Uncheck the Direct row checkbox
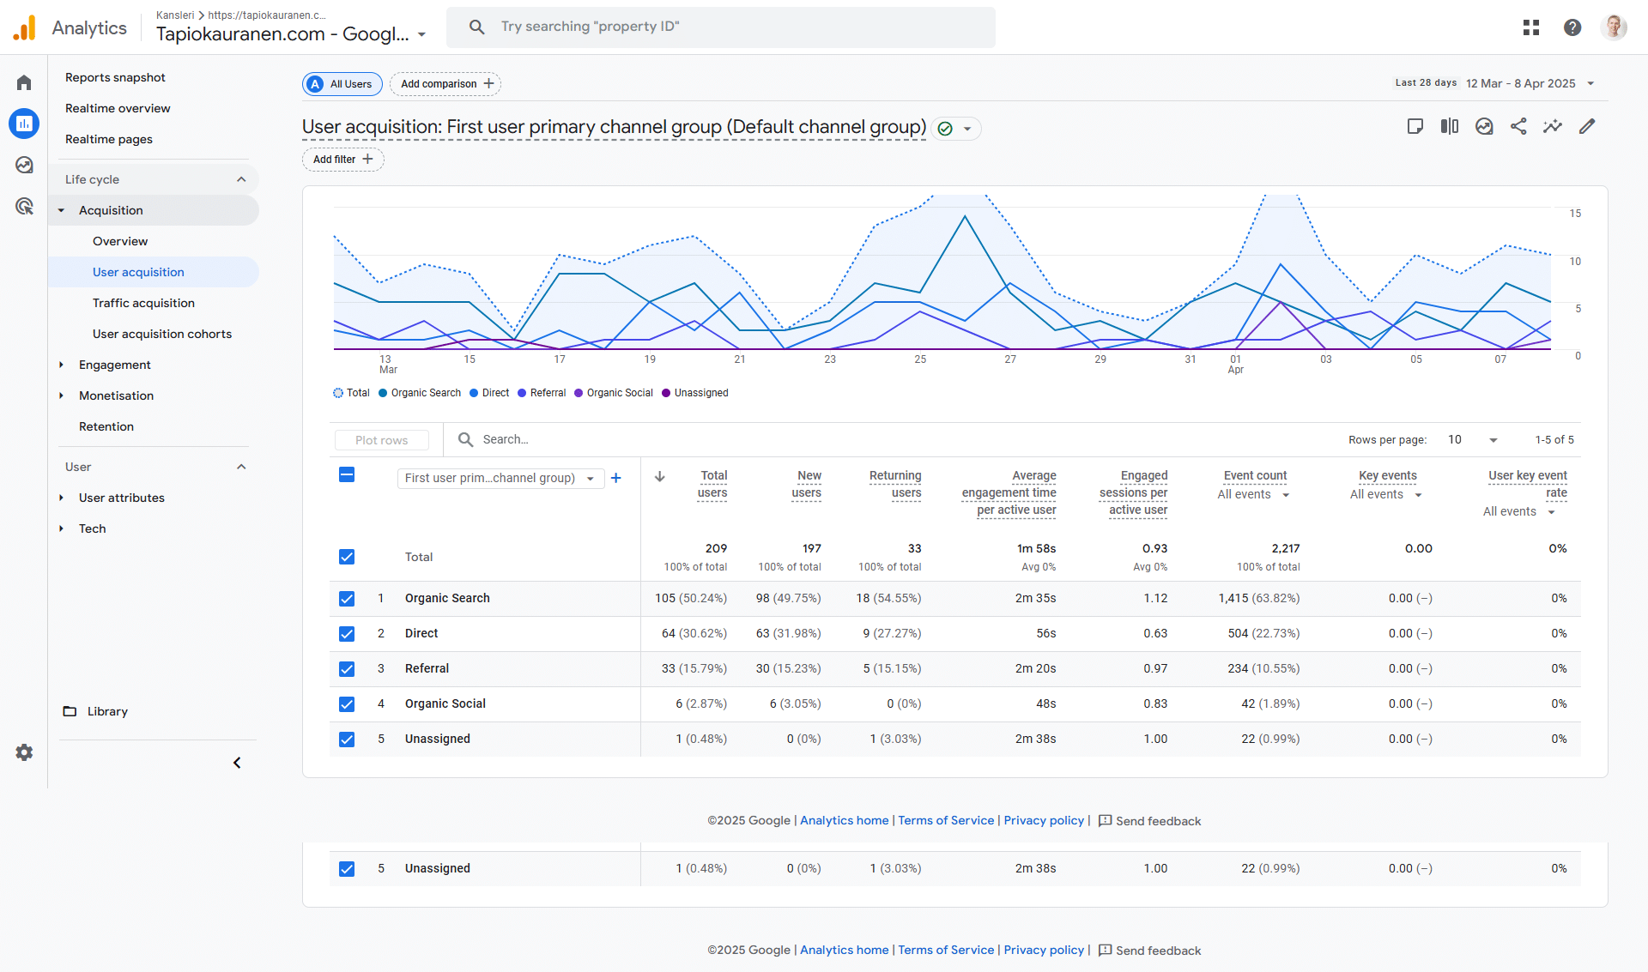1648x972 pixels. (347, 634)
